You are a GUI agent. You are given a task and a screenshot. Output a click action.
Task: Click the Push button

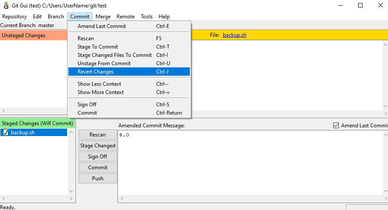click(x=97, y=178)
